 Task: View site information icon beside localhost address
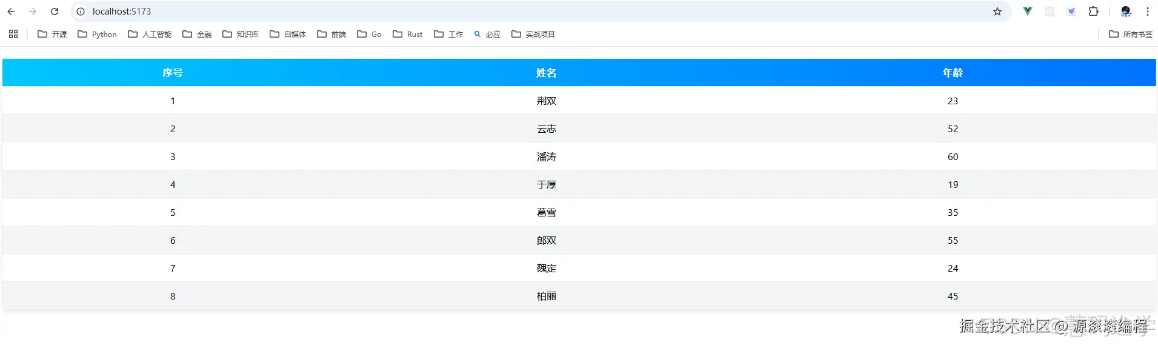[x=81, y=12]
